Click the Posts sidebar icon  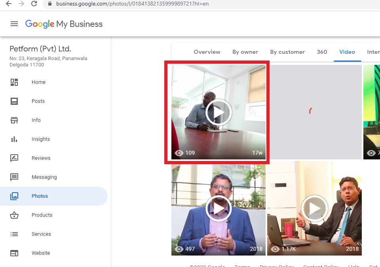pos(14,101)
